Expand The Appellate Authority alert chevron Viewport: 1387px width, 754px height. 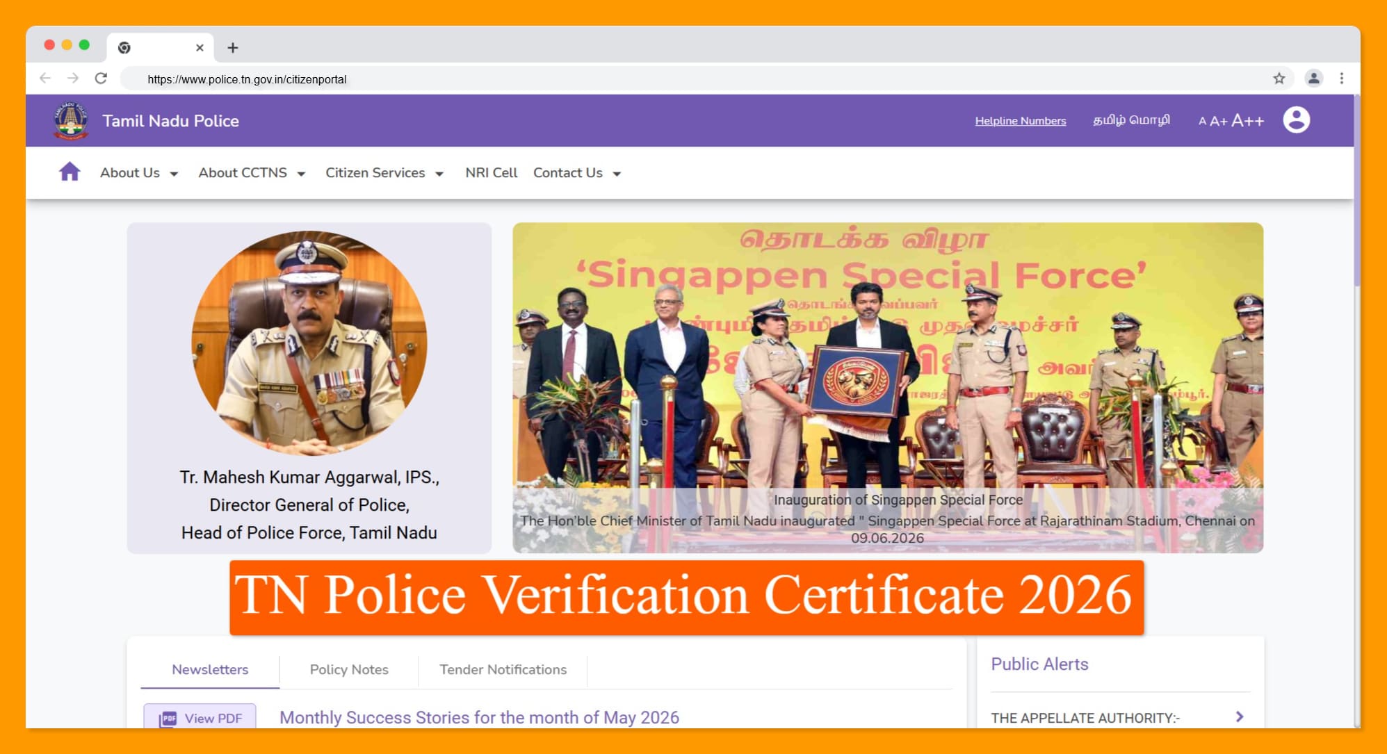(1240, 716)
